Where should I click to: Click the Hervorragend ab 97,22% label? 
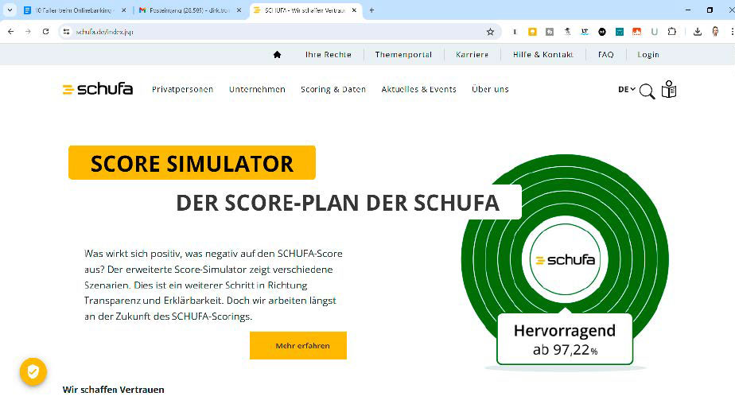pyautogui.click(x=565, y=340)
